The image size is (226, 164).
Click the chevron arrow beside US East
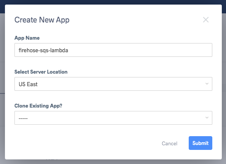coord(207,84)
